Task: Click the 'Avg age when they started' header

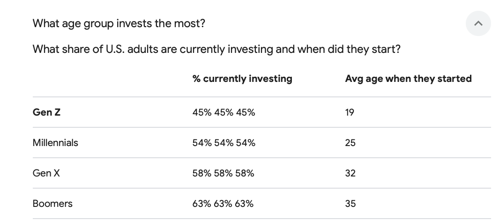Action: coord(408,79)
